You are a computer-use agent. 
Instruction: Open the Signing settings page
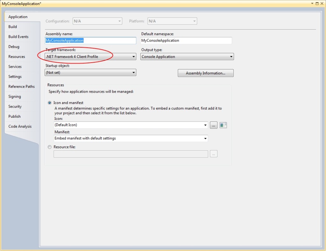[14, 96]
